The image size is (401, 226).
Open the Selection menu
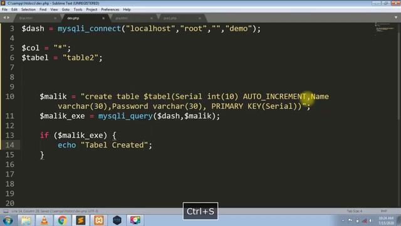(x=28, y=9)
